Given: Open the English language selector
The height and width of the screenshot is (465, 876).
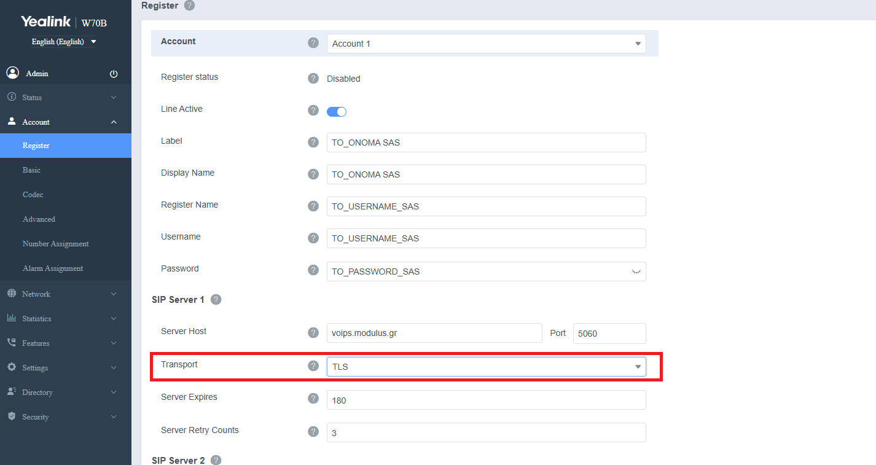Looking at the screenshot, I should [x=64, y=42].
